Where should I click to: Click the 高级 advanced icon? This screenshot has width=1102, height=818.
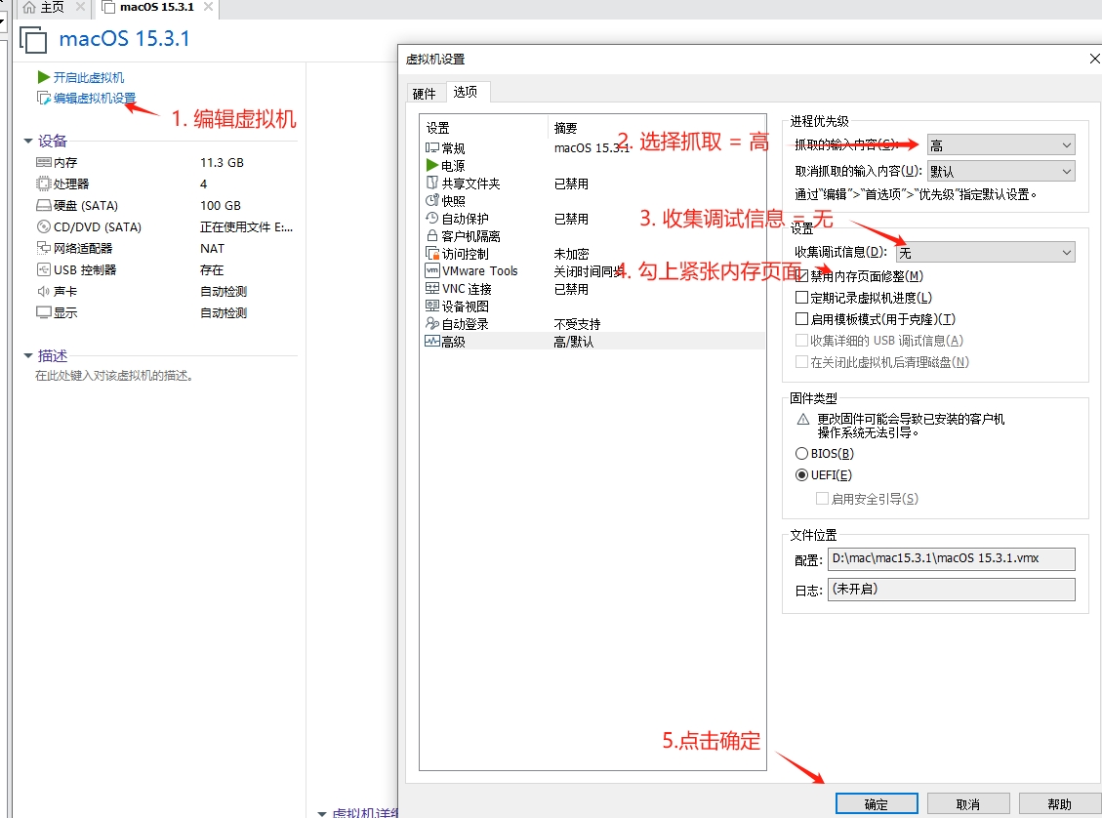(x=432, y=341)
